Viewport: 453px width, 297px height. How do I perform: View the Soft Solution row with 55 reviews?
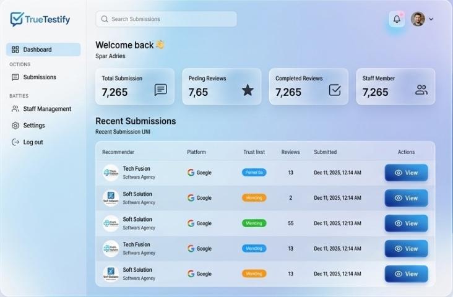click(406, 223)
